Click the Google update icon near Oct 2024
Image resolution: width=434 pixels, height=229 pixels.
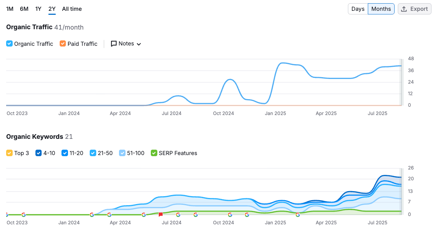[229, 215]
